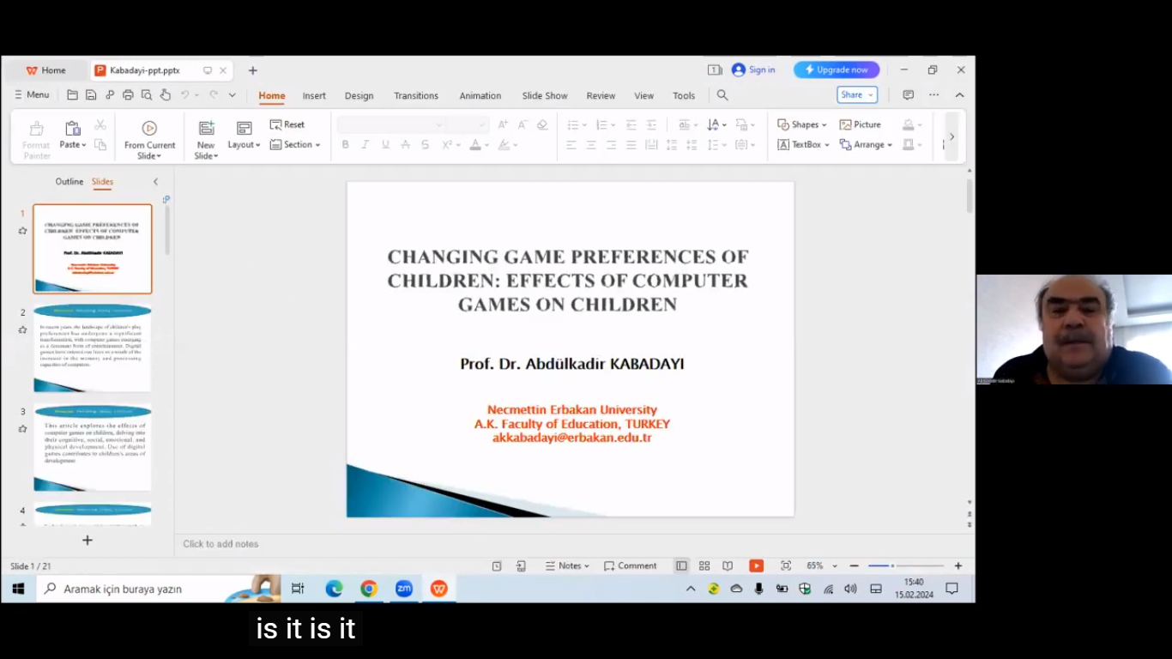Screen dimensions: 1172x659
Task: Open the Shapes dropdown
Action: (x=801, y=124)
